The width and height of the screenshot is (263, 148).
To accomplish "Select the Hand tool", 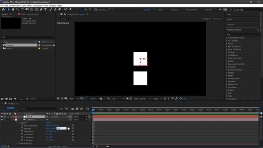I will click(13, 9).
